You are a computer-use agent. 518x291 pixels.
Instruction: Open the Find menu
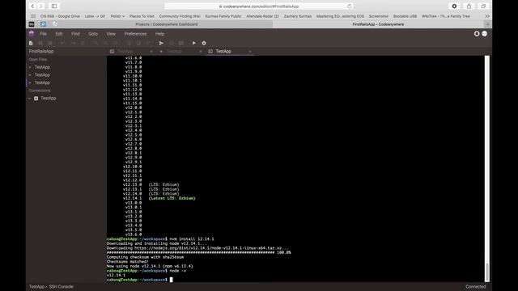[x=75, y=34]
